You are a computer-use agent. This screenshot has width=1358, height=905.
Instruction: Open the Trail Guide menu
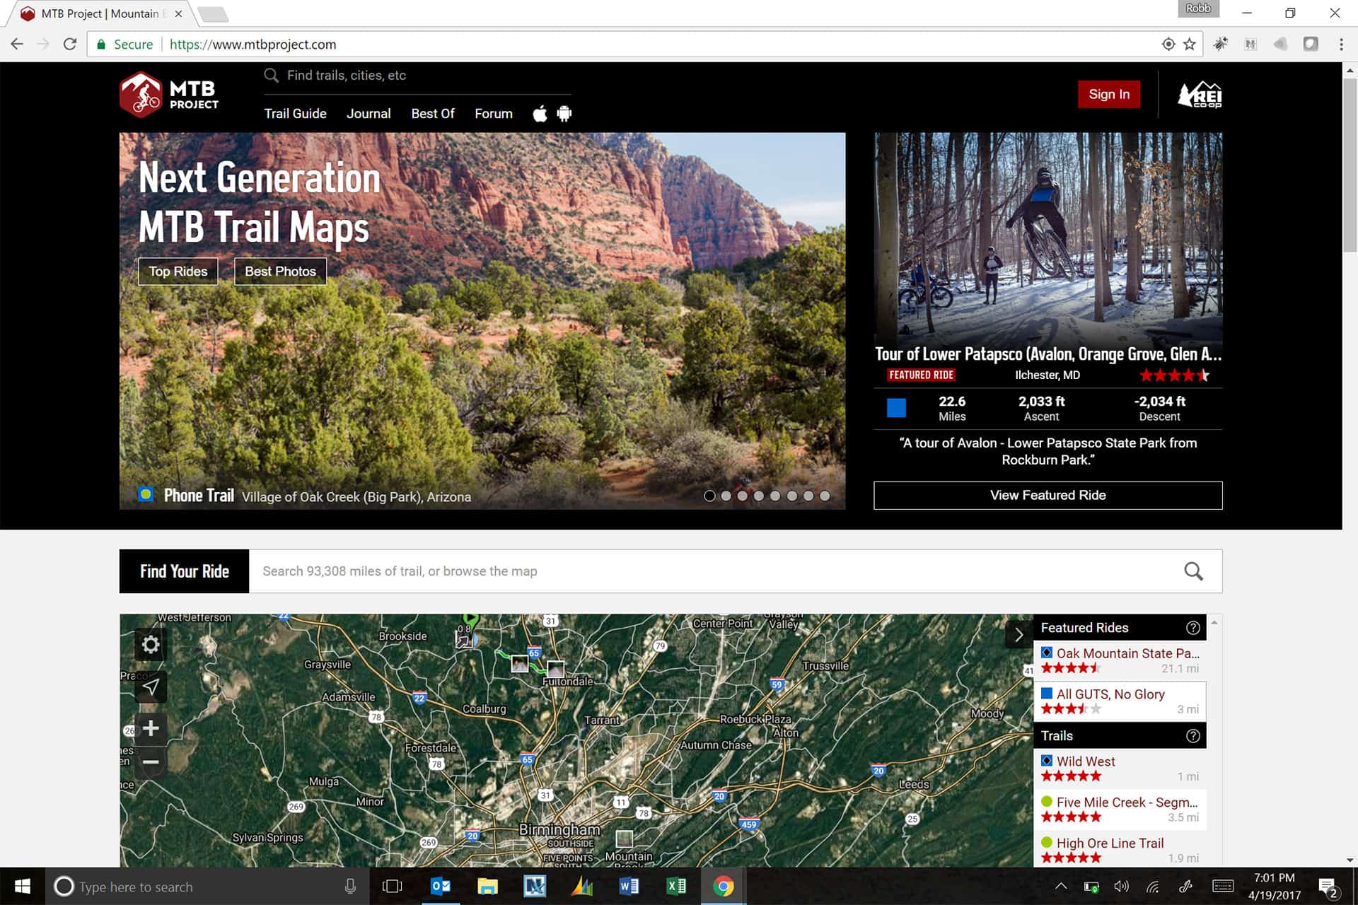click(295, 114)
